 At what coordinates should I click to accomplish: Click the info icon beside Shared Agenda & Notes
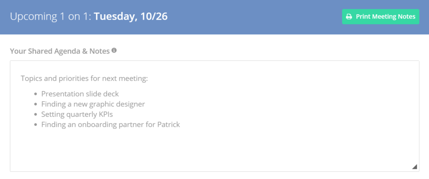click(x=114, y=50)
